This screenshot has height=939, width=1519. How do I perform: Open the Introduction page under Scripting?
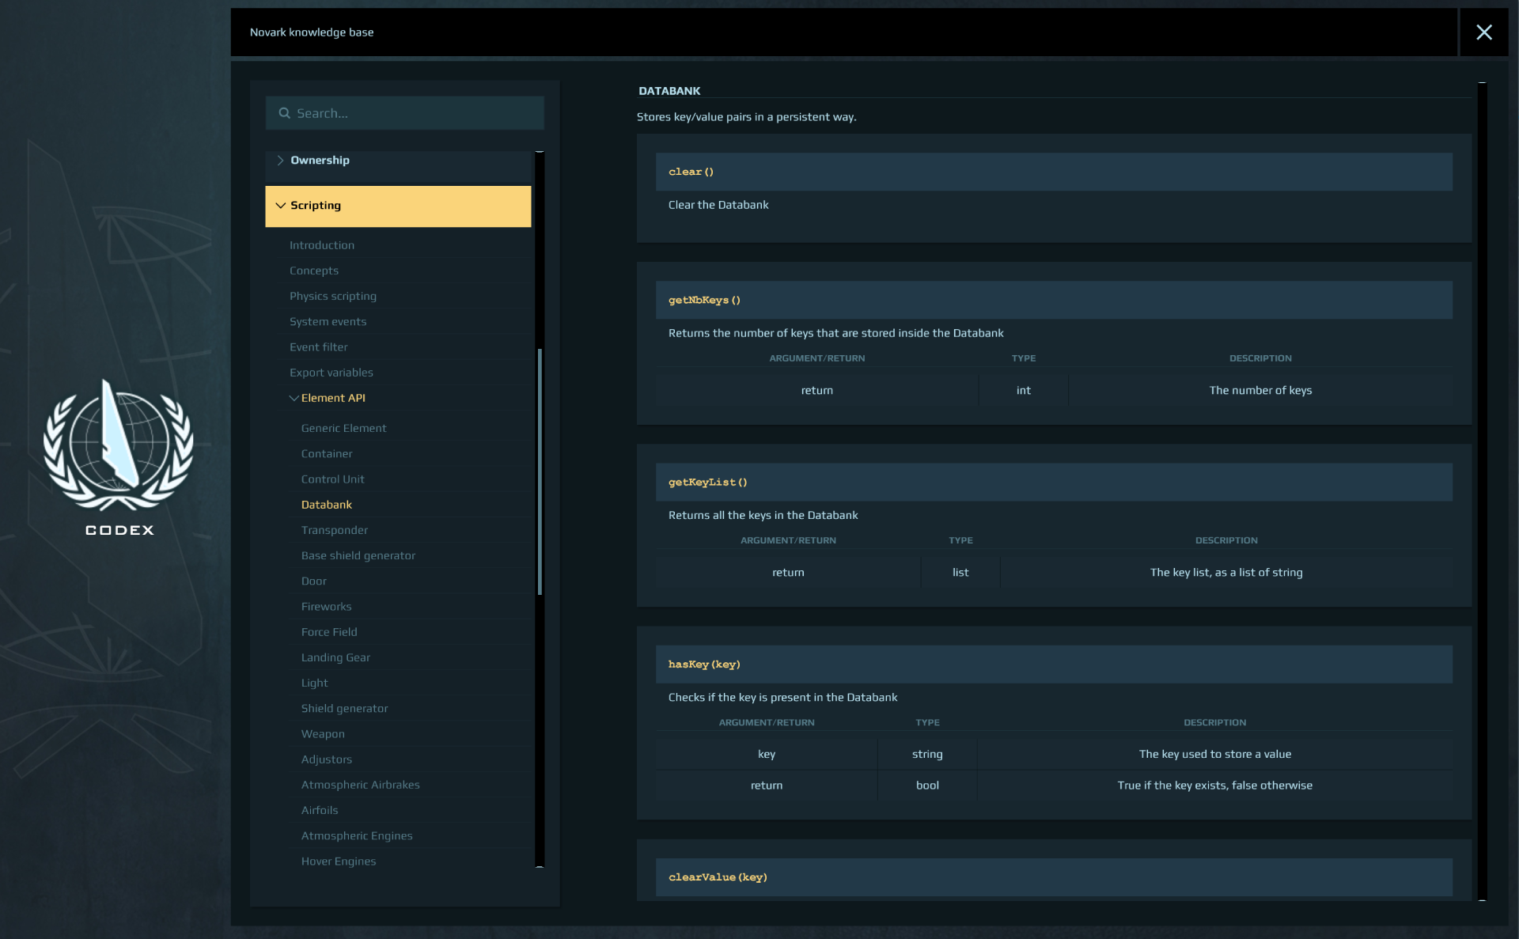coord(321,245)
